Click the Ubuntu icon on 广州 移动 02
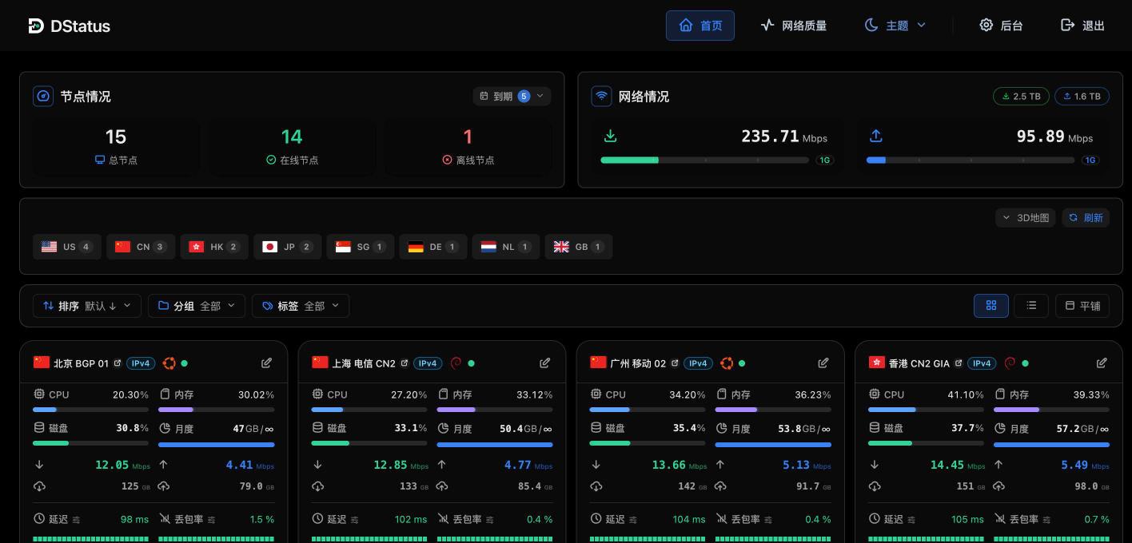 [x=727, y=363]
